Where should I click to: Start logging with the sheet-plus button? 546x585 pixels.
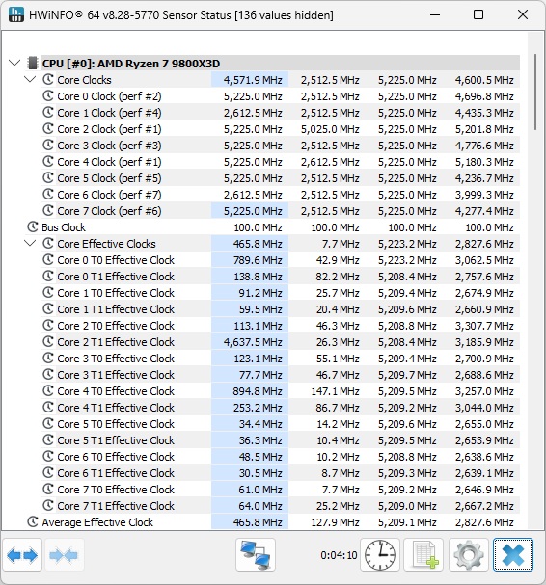[x=423, y=555]
